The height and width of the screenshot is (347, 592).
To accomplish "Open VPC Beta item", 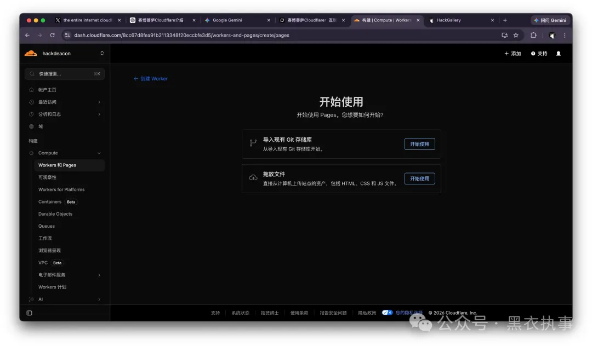I will click(50, 263).
